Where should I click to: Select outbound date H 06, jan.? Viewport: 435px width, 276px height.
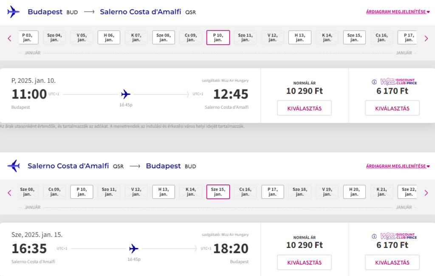[x=109, y=37]
